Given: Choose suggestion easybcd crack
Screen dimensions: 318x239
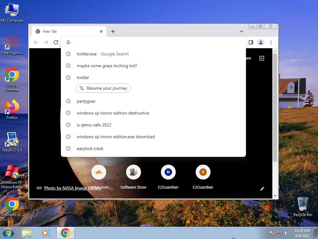Looking at the screenshot, I should pos(153,148).
